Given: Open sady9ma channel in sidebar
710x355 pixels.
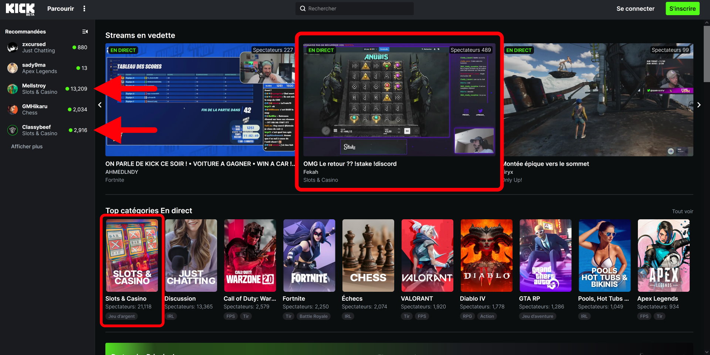Looking at the screenshot, I should tap(47, 68).
